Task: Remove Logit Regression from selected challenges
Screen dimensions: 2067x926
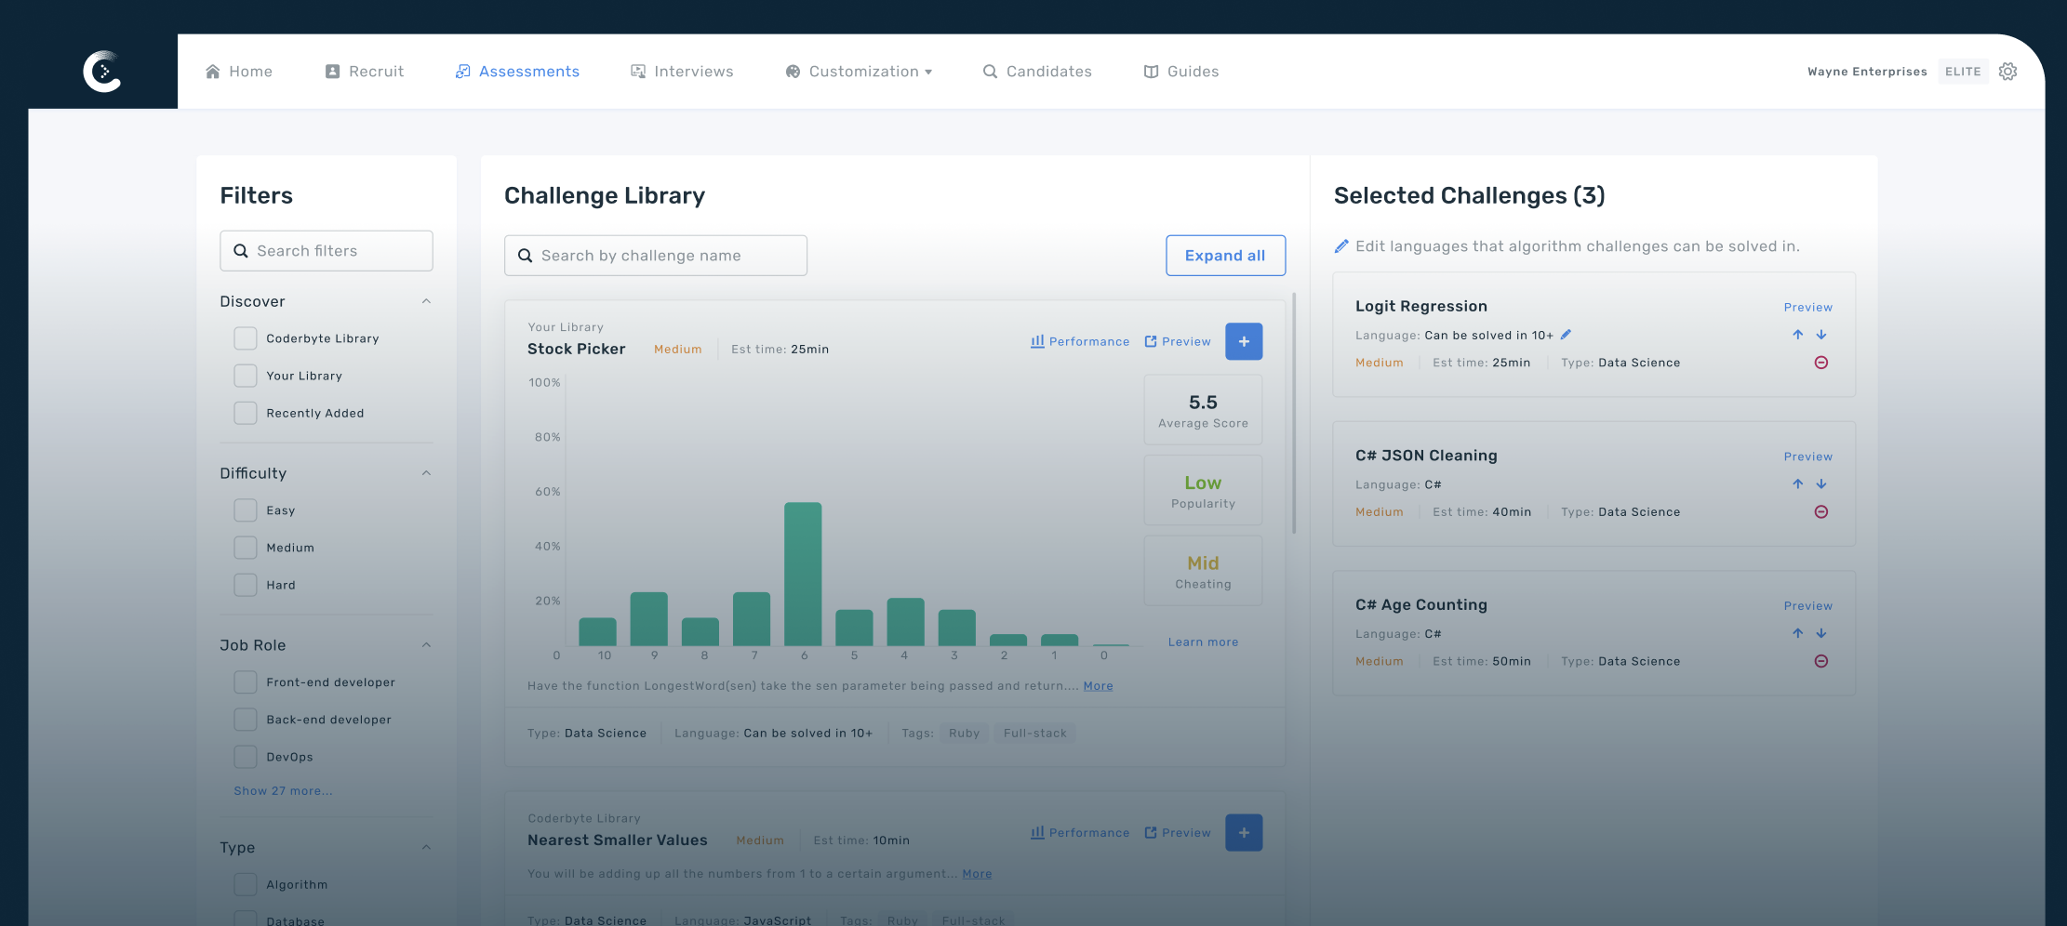Action: tap(1820, 363)
